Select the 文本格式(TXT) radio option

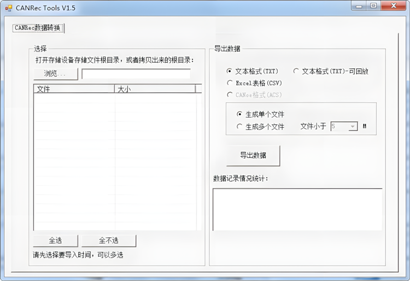pos(230,71)
